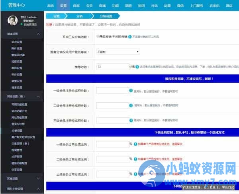Open 邮件设置 in the sidebar
239x194 pixels.
pos(17,68)
